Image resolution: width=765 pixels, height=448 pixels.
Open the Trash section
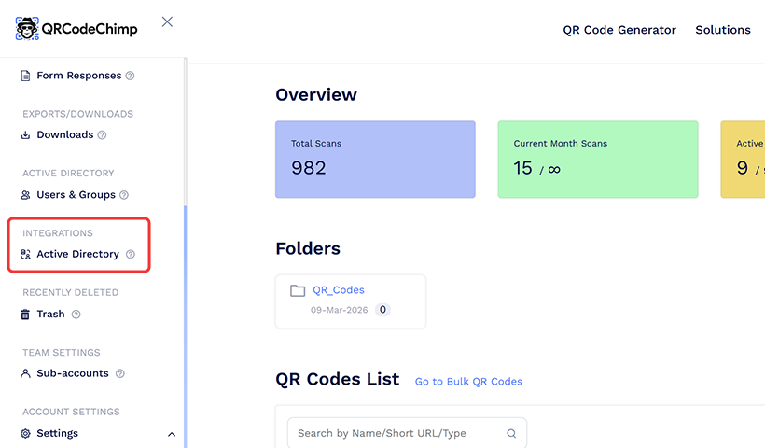[50, 315]
